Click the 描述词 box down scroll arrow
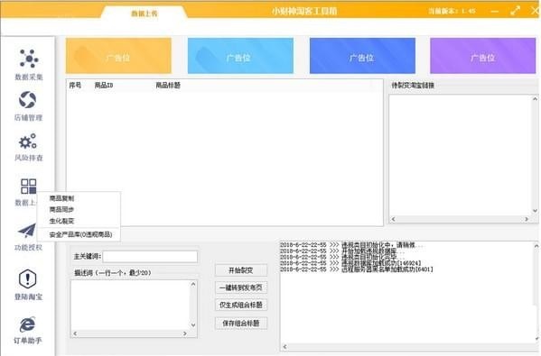Screen dimensions: 541x356 click(193, 325)
